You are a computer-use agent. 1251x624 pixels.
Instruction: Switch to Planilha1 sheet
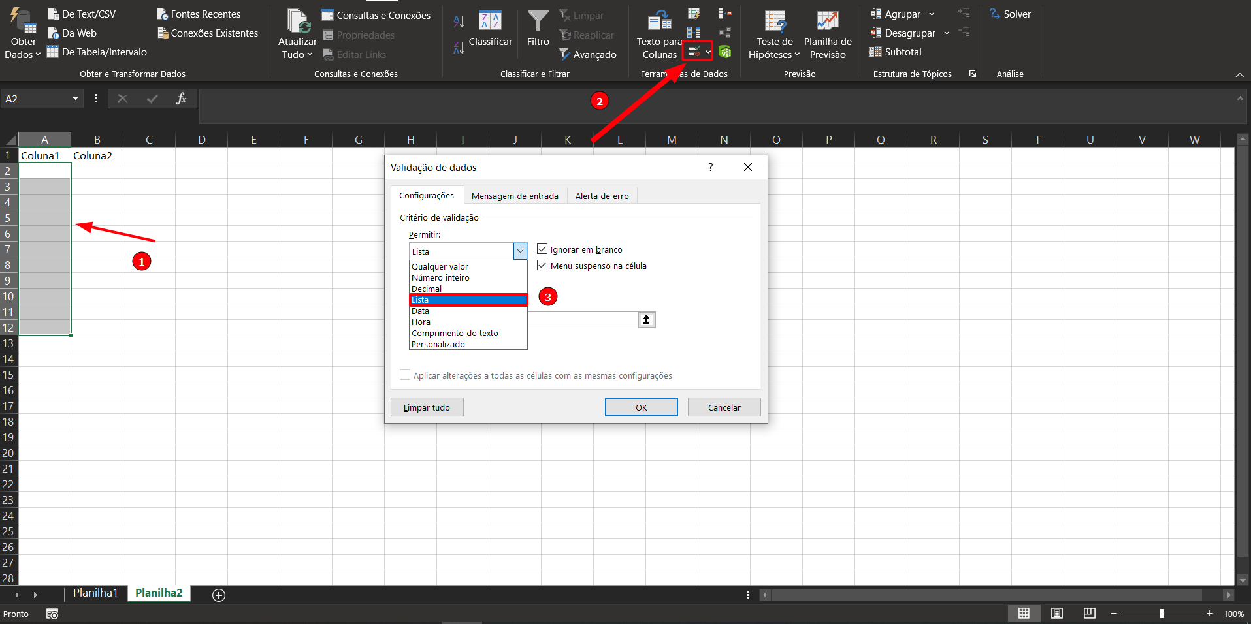pos(95,593)
